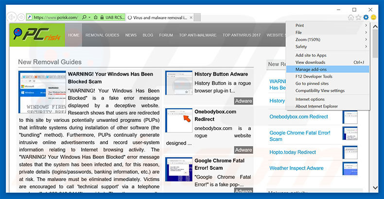Select Manage add-ons from the menu

pyautogui.click(x=328, y=69)
